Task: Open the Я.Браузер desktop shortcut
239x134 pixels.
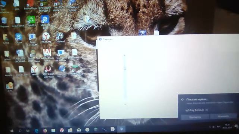Action: [46, 38]
